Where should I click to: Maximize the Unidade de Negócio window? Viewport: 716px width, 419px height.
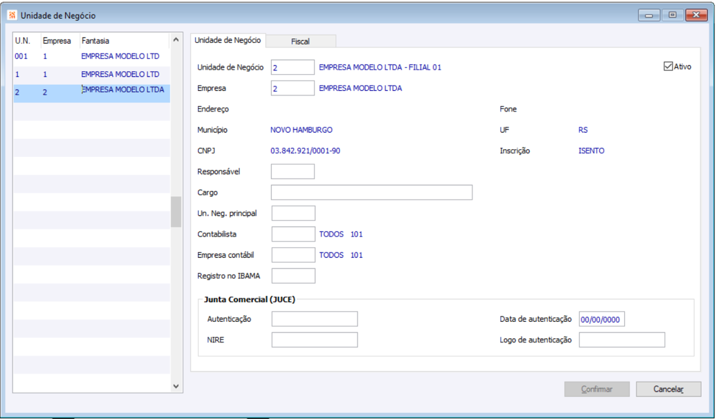click(672, 15)
